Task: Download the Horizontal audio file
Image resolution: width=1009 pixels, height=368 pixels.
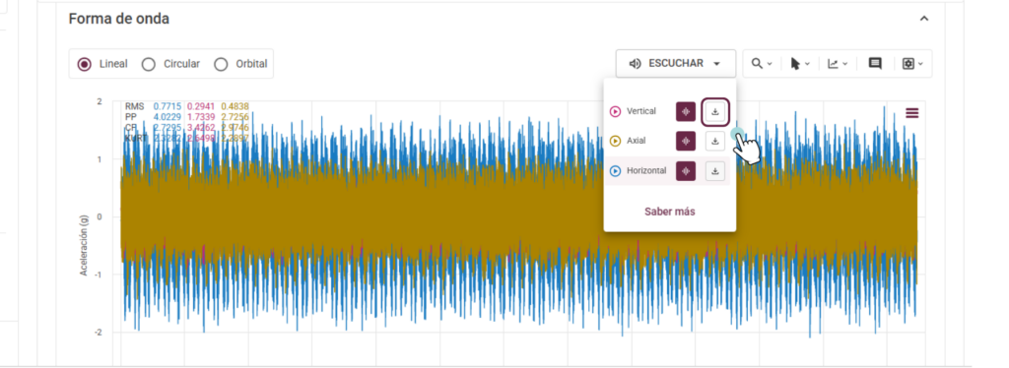Action: pos(715,171)
